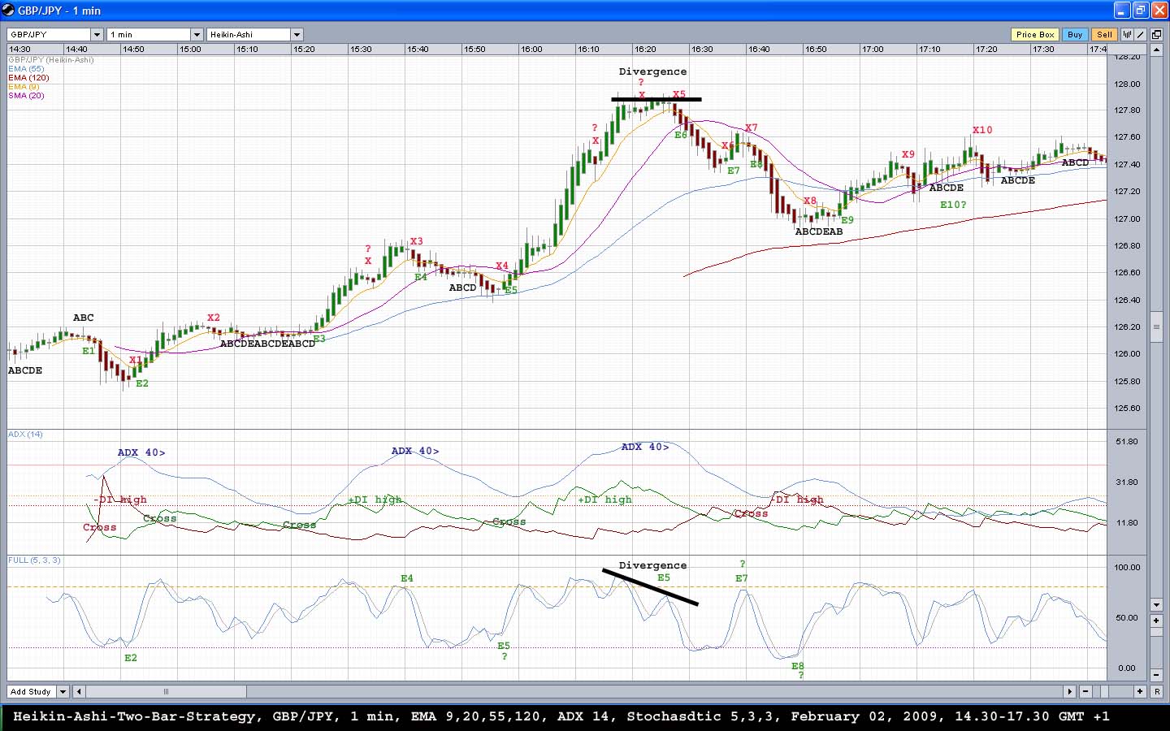Open the Heikin-Ashi chart style dropdown
The width and height of the screenshot is (1170, 731).
(297, 34)
